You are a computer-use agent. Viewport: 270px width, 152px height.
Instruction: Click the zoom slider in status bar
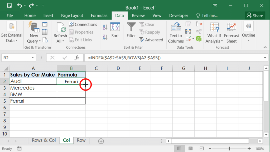pos(229,149)
